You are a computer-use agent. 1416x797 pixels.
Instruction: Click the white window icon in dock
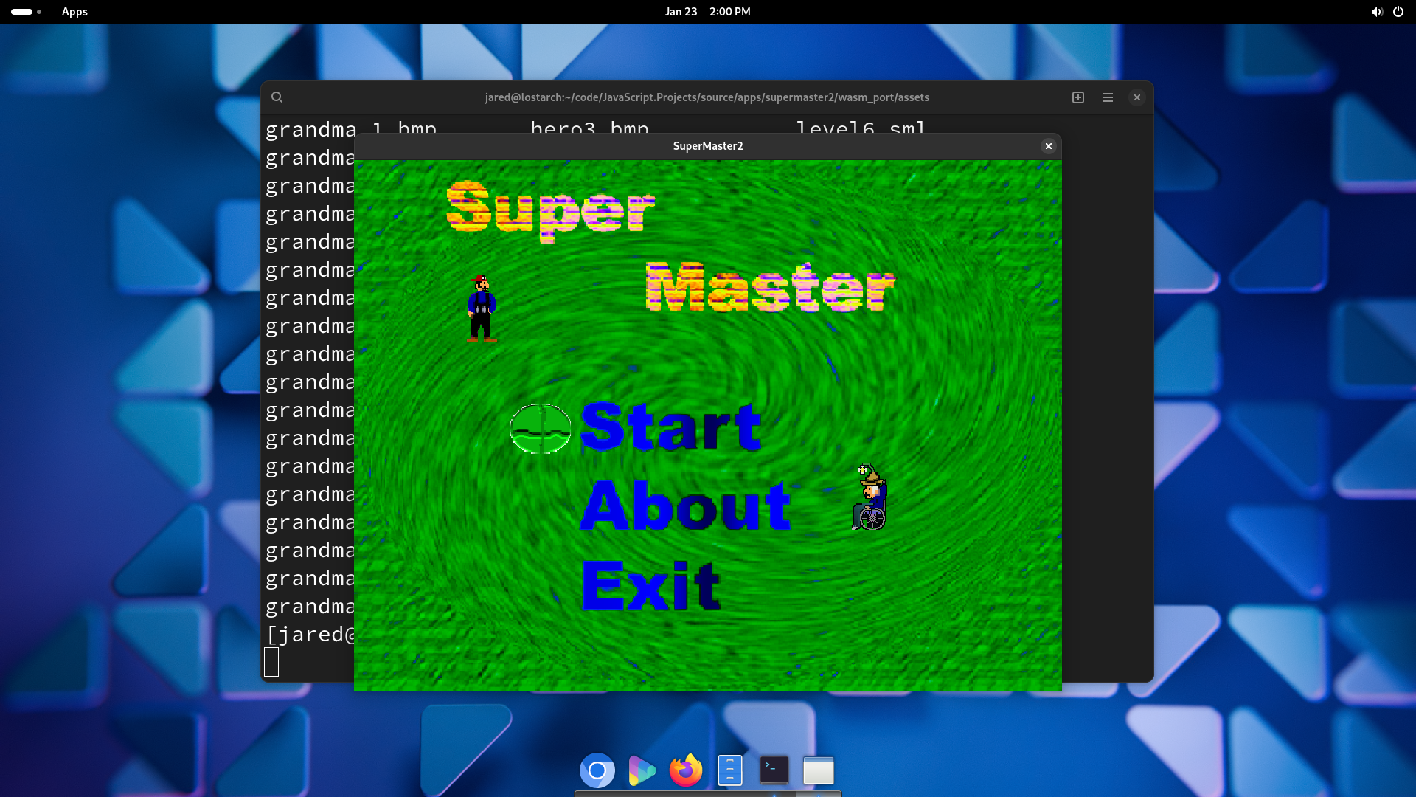click(x=819, y=771)
